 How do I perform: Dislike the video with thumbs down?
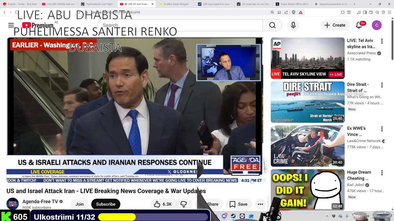point(184,204)
